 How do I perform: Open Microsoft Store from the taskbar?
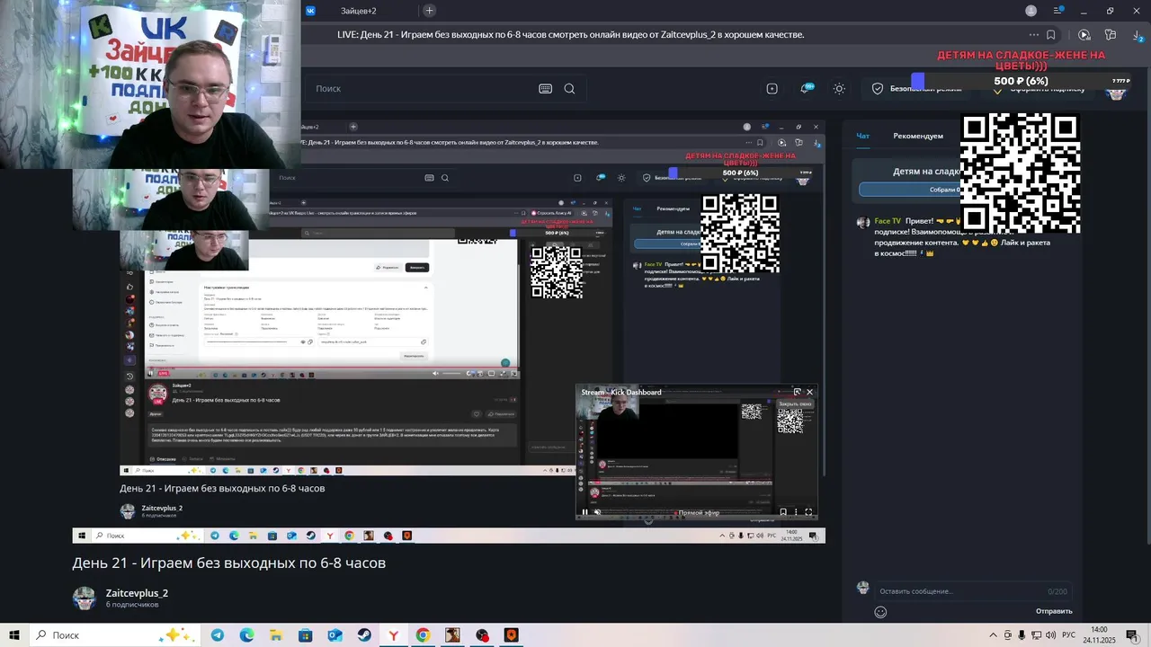click(x=306, y=635)
